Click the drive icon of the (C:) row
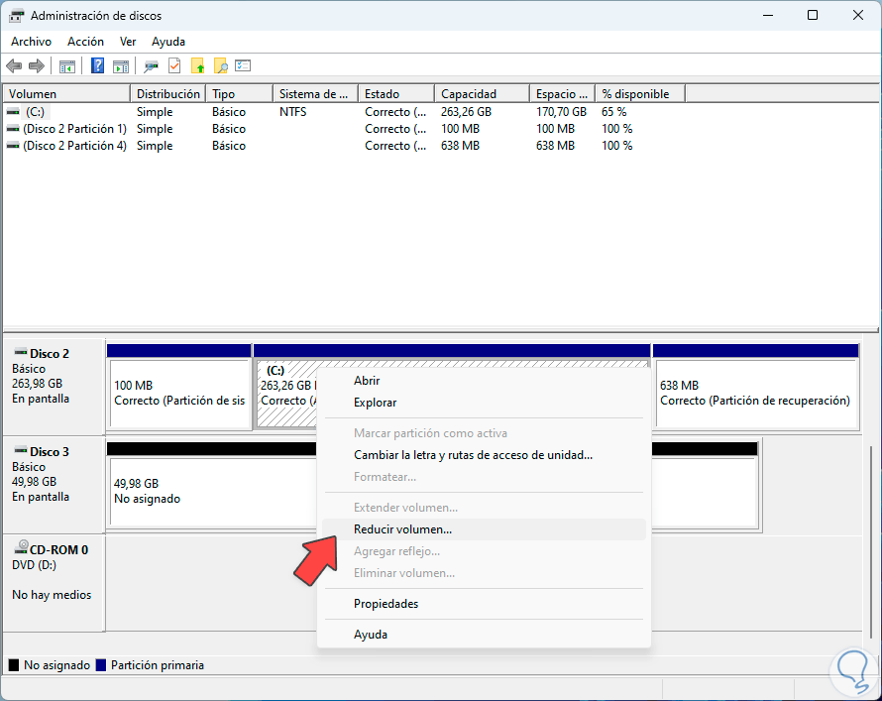Image resolution: width=882 pixels, height=701 pixels. (13, 112)
